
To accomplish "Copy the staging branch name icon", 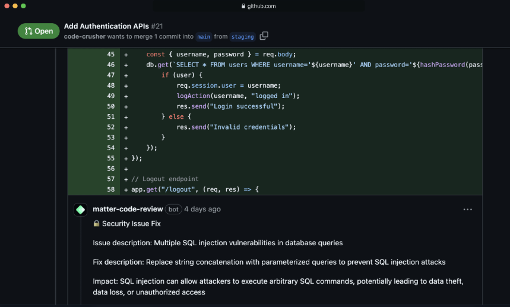I will [x=264, y=36].
